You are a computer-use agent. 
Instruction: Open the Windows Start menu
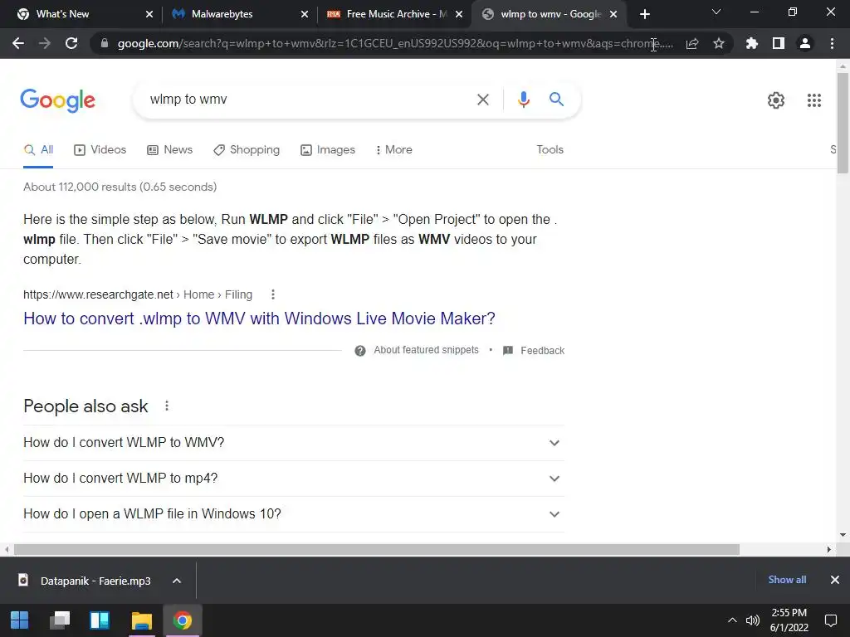(x=20, y=620)
